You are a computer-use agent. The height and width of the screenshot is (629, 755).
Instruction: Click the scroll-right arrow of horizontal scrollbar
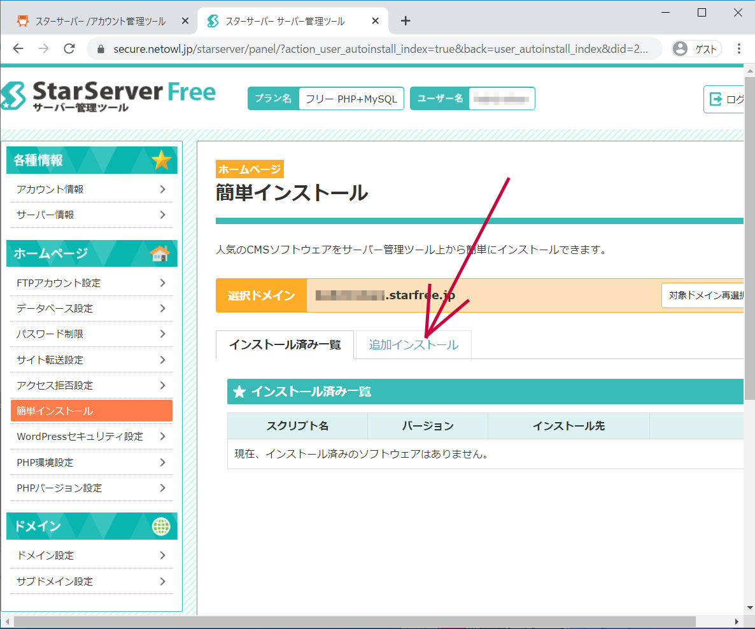pos(737,621)
